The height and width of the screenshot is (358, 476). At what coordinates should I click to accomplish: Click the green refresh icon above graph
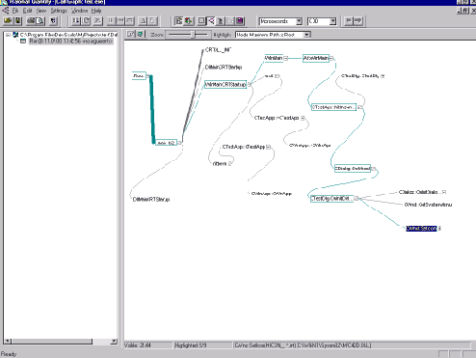pyautogui.click(x=140, y=34)
